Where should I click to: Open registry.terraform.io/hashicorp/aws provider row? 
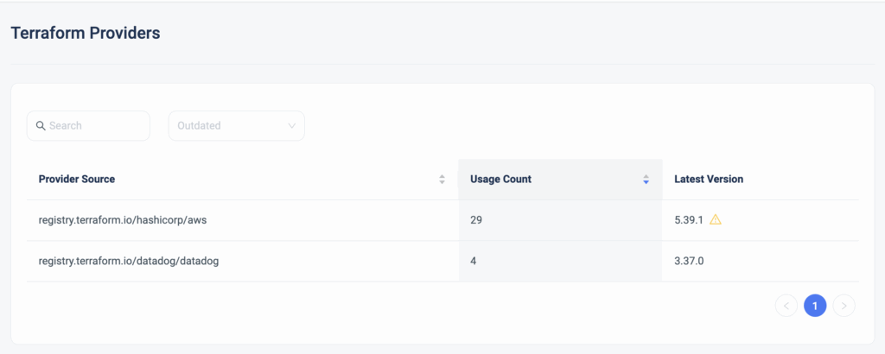[443, 220]
